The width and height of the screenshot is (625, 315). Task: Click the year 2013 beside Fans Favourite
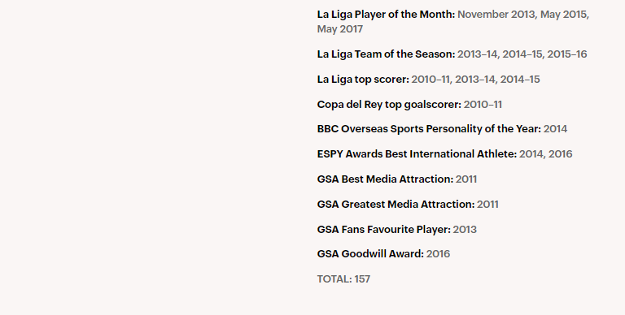[465, 230]
